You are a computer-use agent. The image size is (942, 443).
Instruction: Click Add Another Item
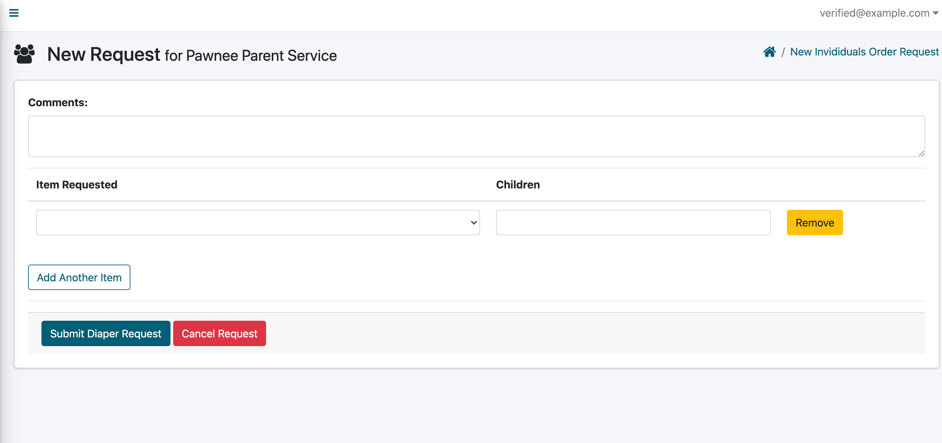79,277
